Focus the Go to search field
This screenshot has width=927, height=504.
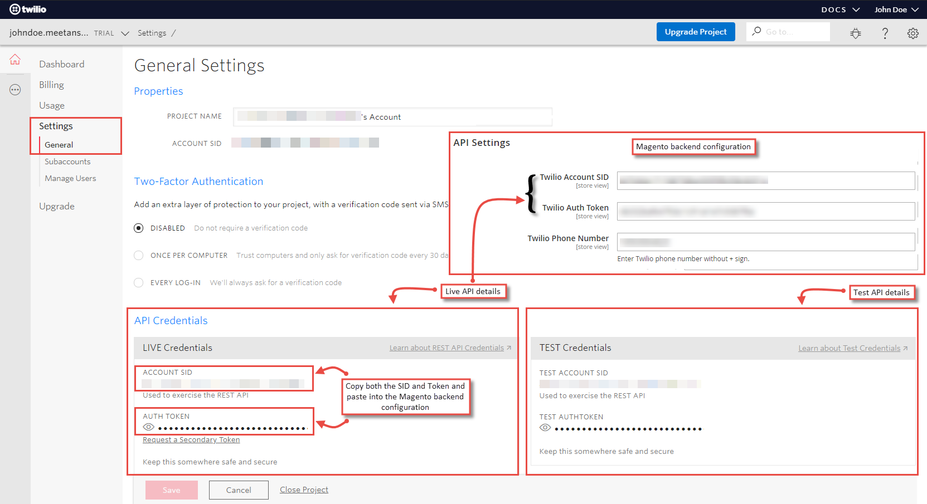[x=788, y=32]
